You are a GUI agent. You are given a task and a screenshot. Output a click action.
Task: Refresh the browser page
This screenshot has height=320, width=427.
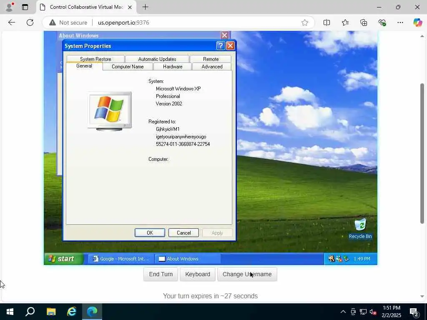pos(30,22)
